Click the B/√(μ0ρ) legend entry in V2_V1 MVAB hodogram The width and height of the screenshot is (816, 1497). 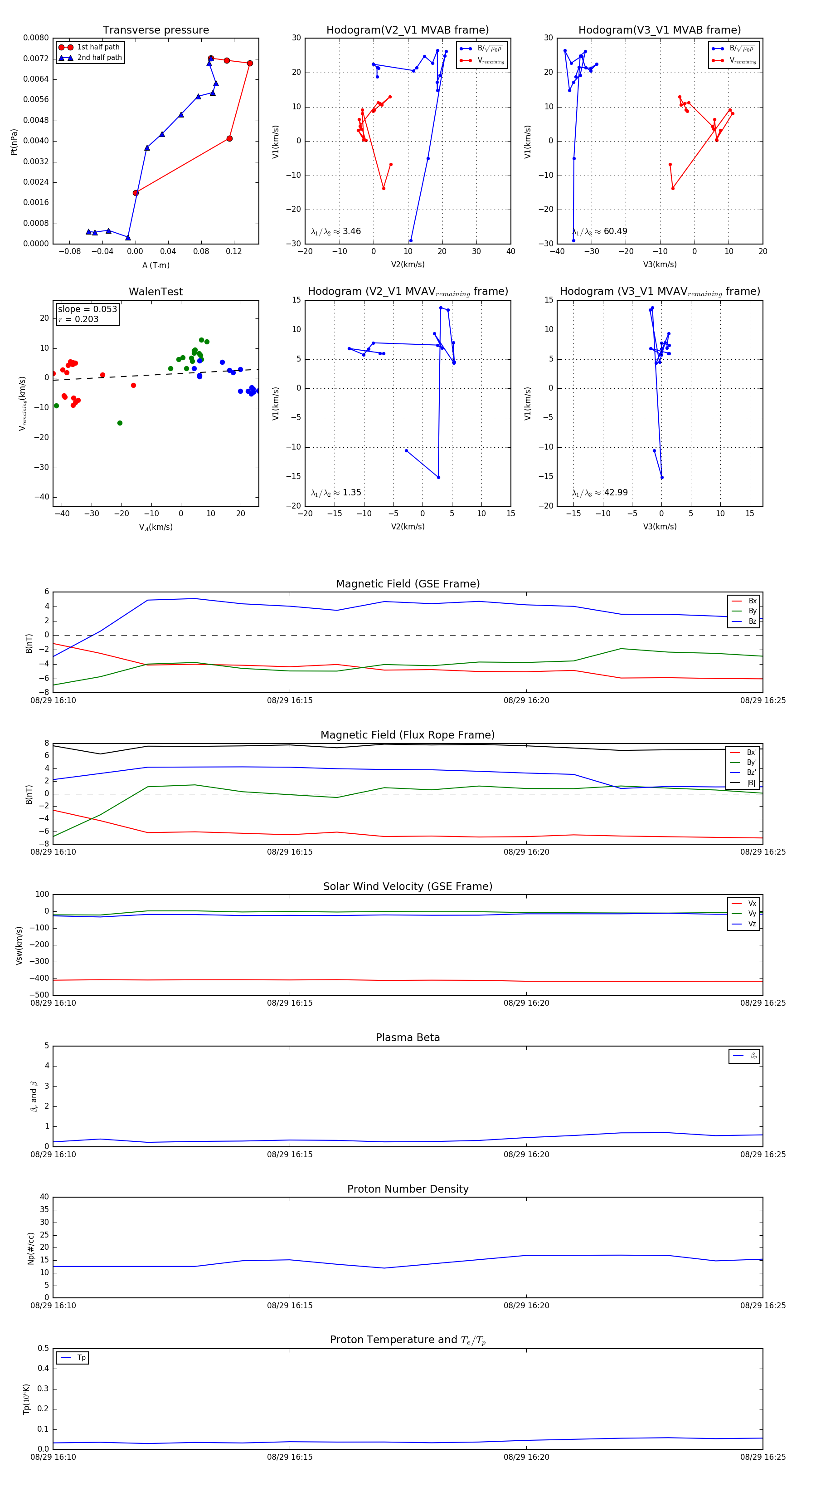click(x=481, y=49)
